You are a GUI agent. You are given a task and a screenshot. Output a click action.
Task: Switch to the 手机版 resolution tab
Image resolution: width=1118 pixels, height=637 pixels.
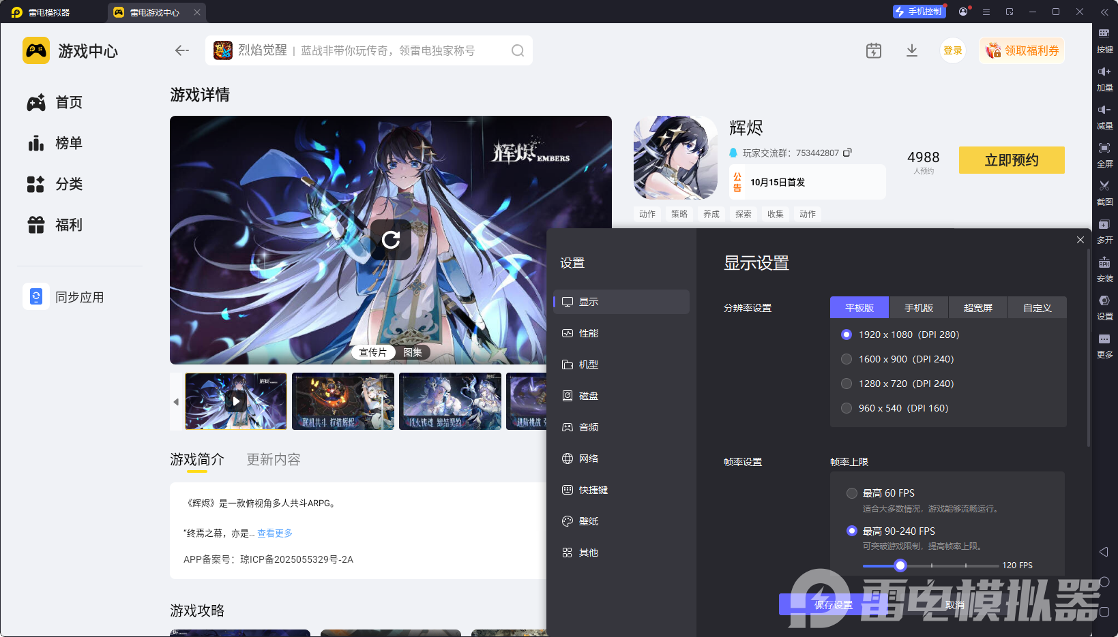[x=918, y=307]
